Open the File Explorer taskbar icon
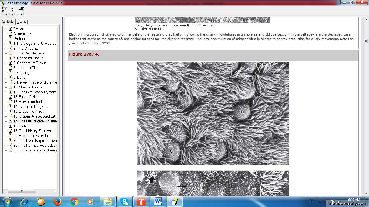Screen dimensions: 369x207 108,202
